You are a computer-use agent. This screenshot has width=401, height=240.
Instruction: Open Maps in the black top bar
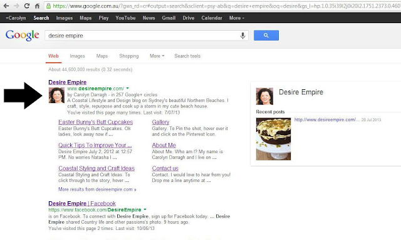click(85, 18)
